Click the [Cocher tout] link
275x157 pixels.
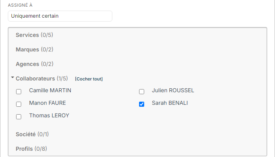coord(89,79)
